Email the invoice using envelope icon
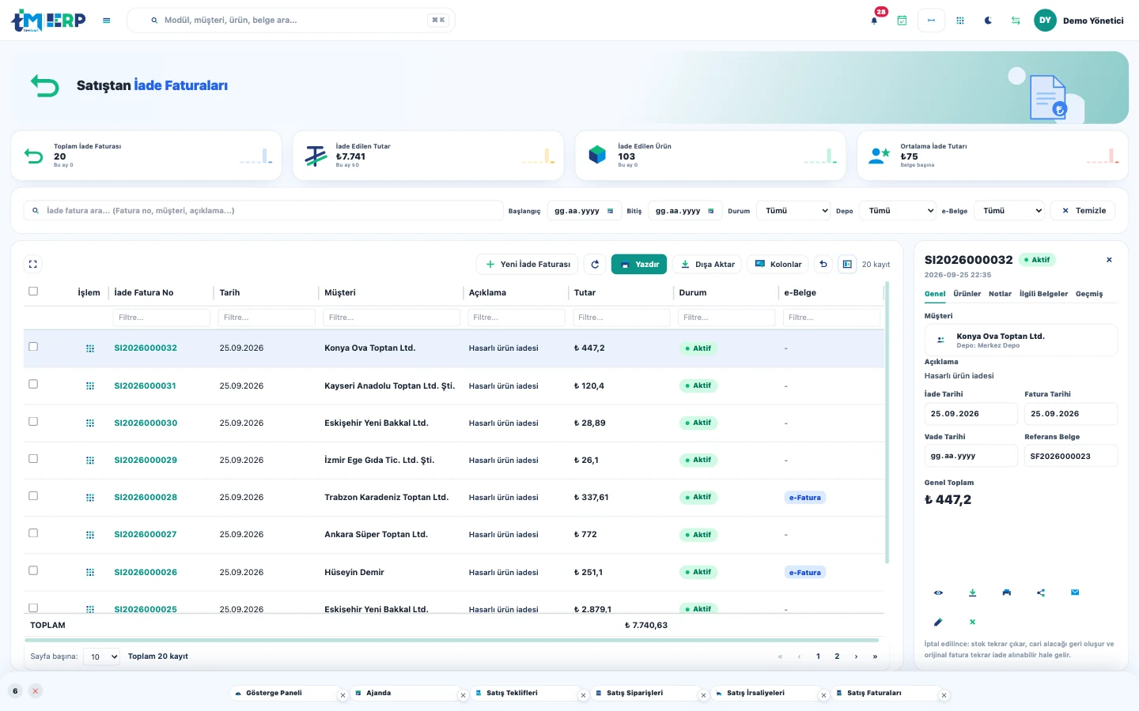Image resolution: width=1139 pixels, height=711 pixels. pos(1075,592)
